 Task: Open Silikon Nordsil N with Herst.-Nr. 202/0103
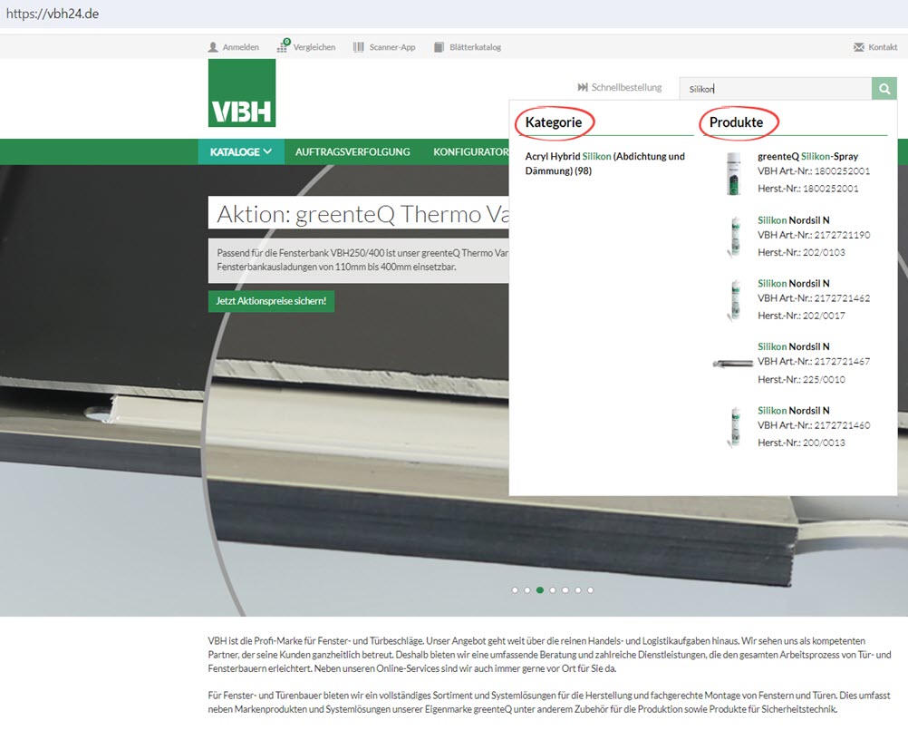coord(793,220)
